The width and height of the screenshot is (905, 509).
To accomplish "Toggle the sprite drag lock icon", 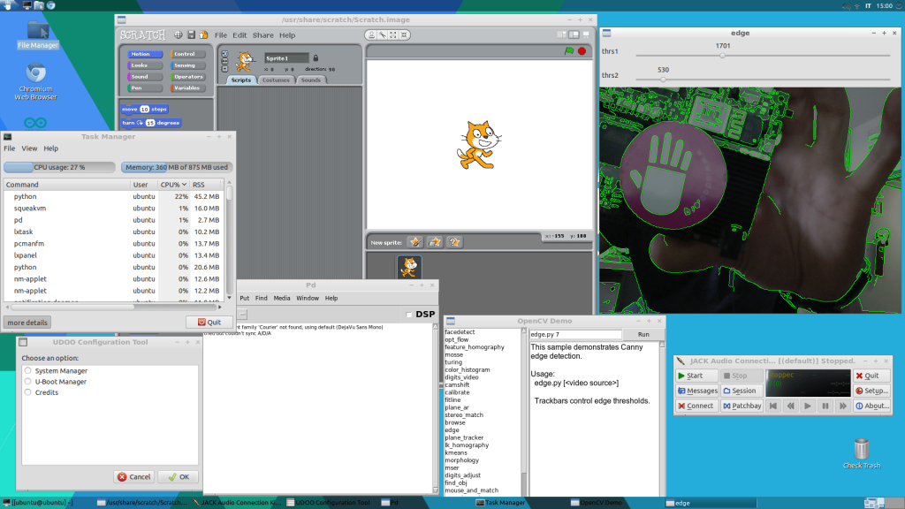I will pos(316,58).
